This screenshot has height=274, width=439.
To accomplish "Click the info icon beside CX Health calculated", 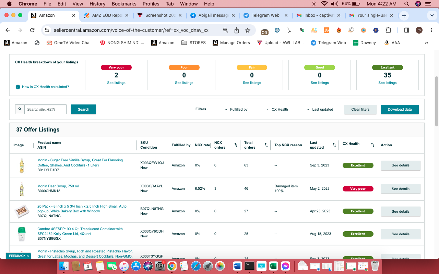I will tap(18, 87).
